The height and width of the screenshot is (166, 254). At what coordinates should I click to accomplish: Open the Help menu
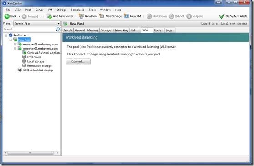(118, 10)
